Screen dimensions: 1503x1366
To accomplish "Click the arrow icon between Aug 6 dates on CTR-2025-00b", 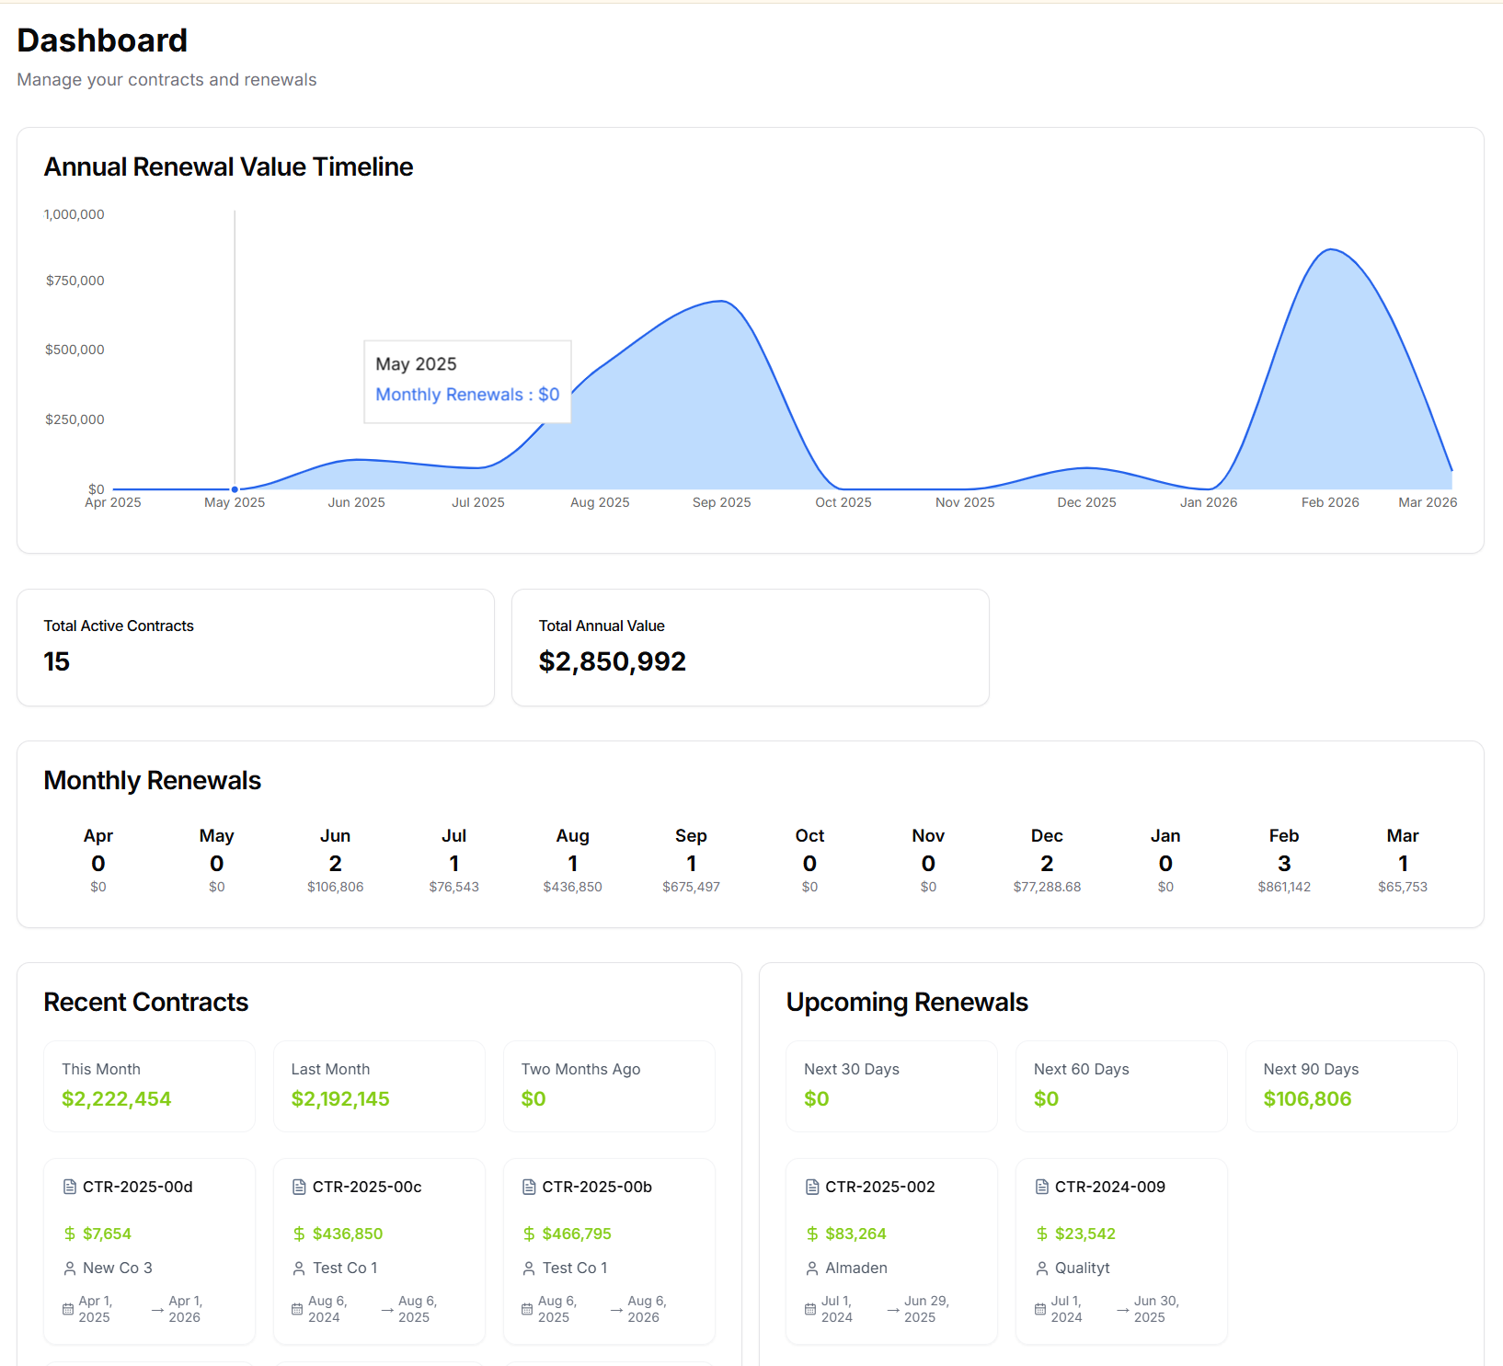I will pos(617,1307).
